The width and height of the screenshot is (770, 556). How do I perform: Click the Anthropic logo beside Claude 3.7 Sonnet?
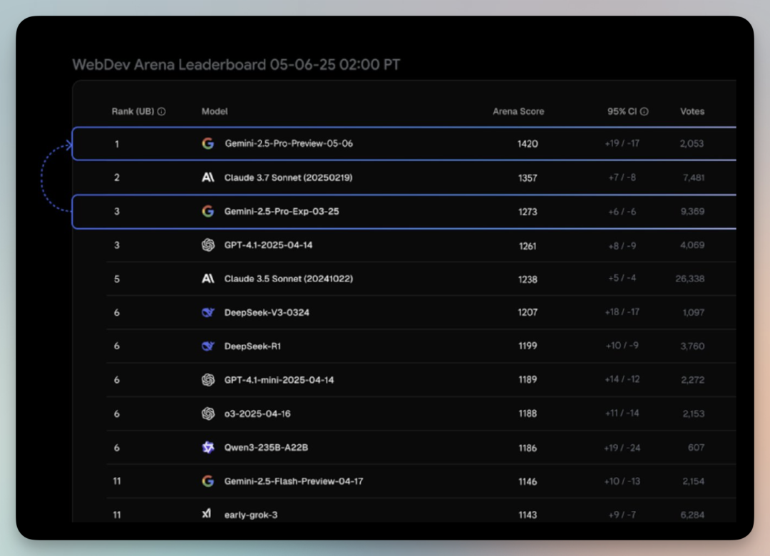coord(207,177)
